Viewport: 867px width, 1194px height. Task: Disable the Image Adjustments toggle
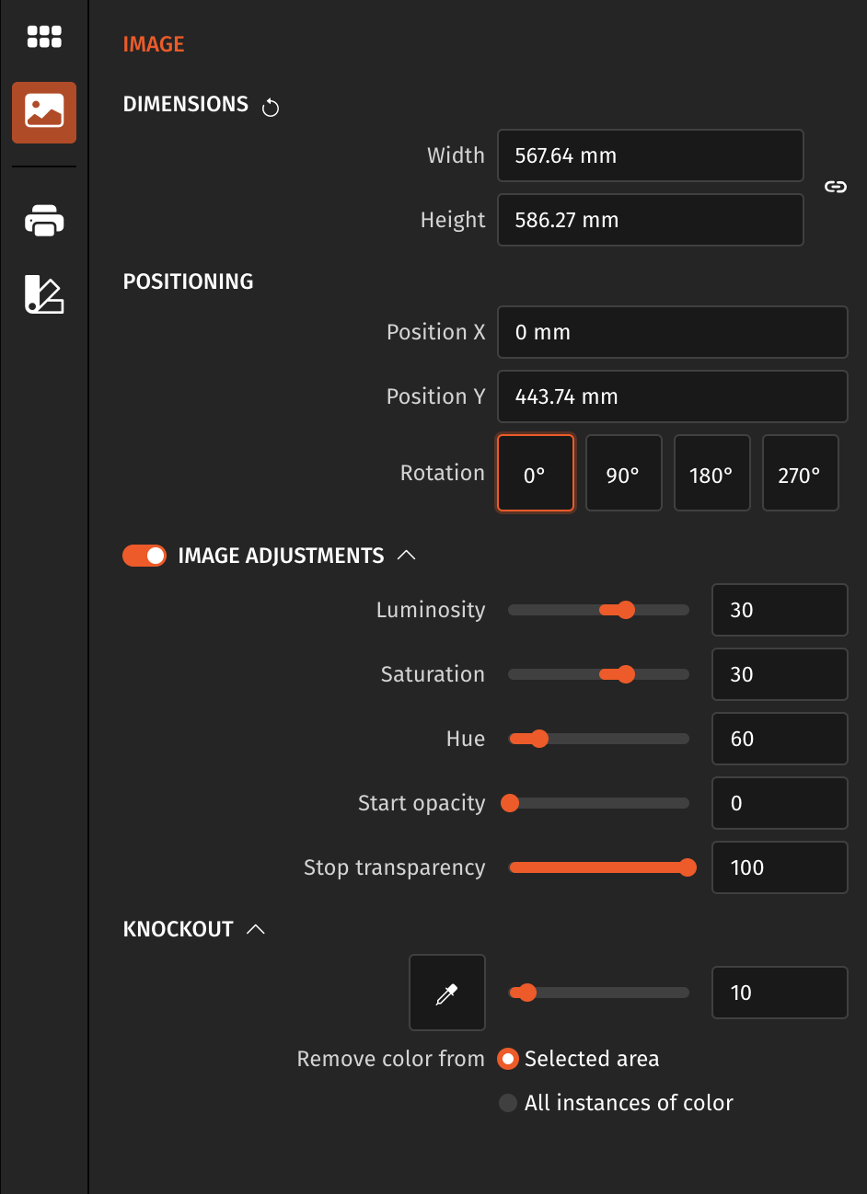coord(144,556)
